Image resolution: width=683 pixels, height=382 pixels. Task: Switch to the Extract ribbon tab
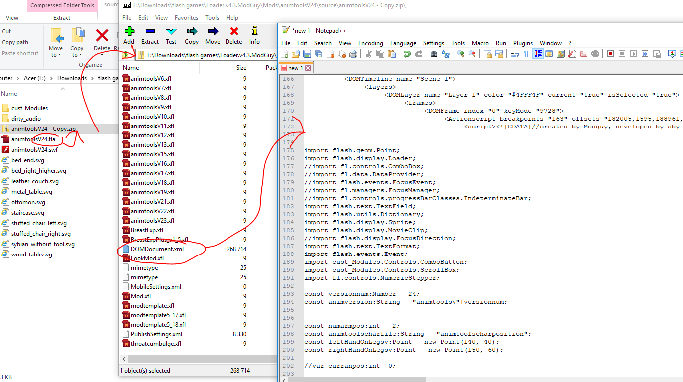click(62, 18)
